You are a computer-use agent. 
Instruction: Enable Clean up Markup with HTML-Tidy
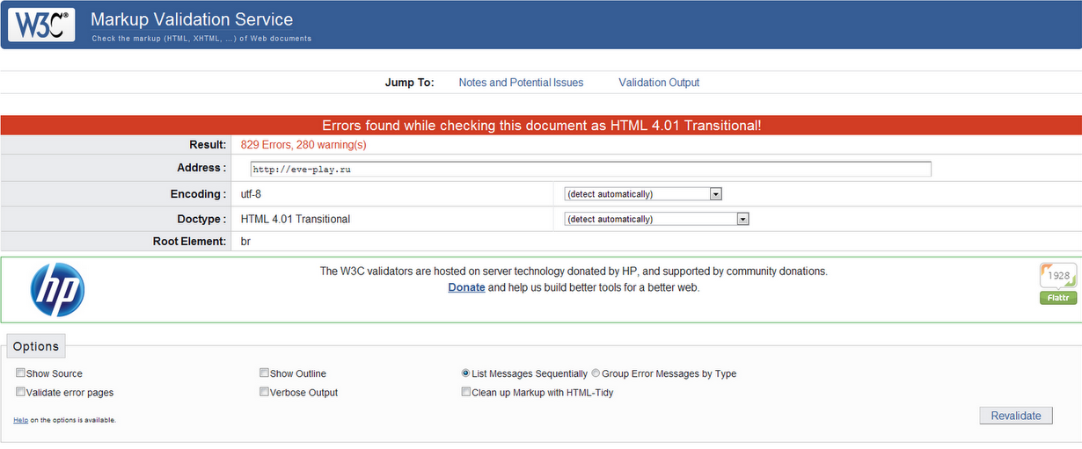[x=466, y=393]
